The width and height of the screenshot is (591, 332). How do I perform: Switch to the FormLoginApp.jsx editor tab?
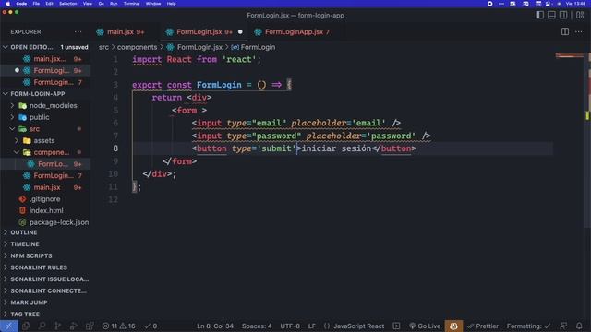pyautogui.click(x=294, y=32)
